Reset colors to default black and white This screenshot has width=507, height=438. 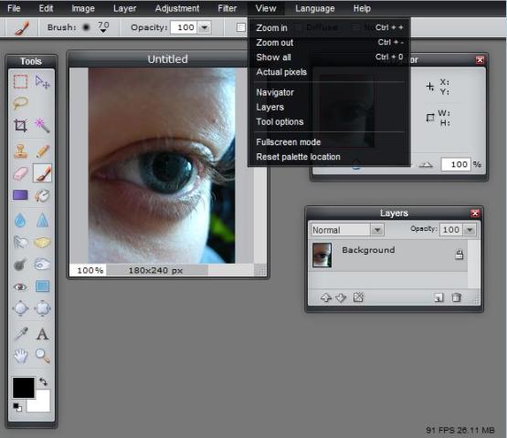click(17, 407)
